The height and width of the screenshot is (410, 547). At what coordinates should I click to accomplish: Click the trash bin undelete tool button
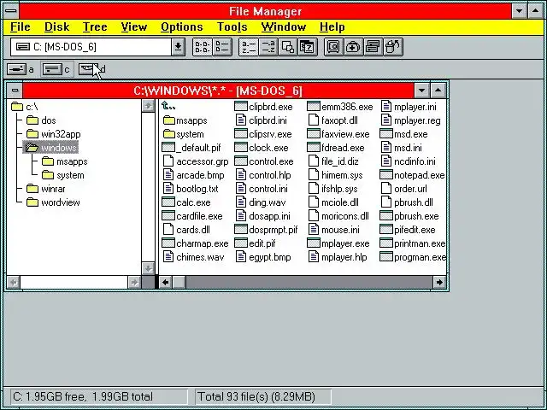(393, 47)
